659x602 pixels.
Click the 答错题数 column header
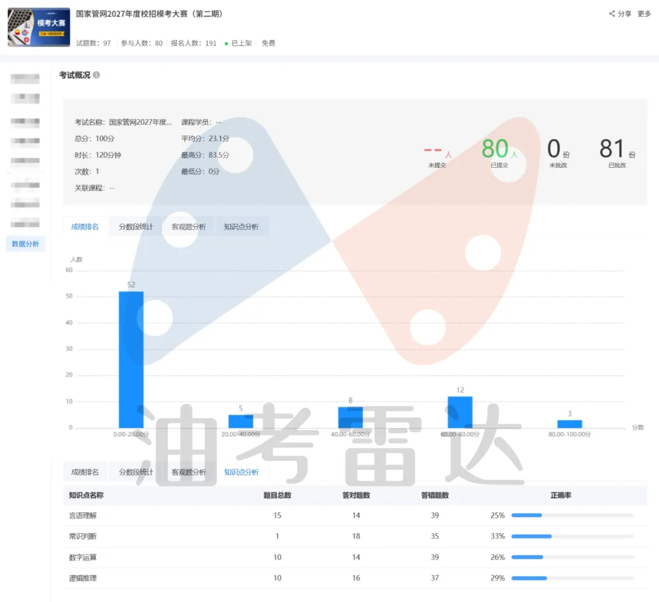[x=435, y=495]
